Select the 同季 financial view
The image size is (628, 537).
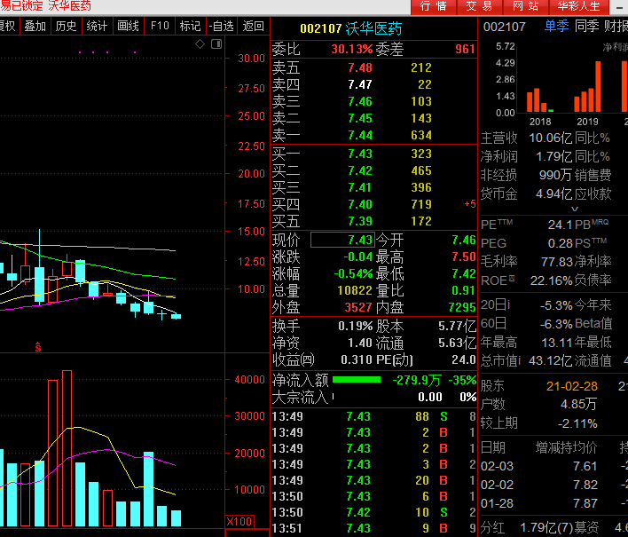coord(586,26)
